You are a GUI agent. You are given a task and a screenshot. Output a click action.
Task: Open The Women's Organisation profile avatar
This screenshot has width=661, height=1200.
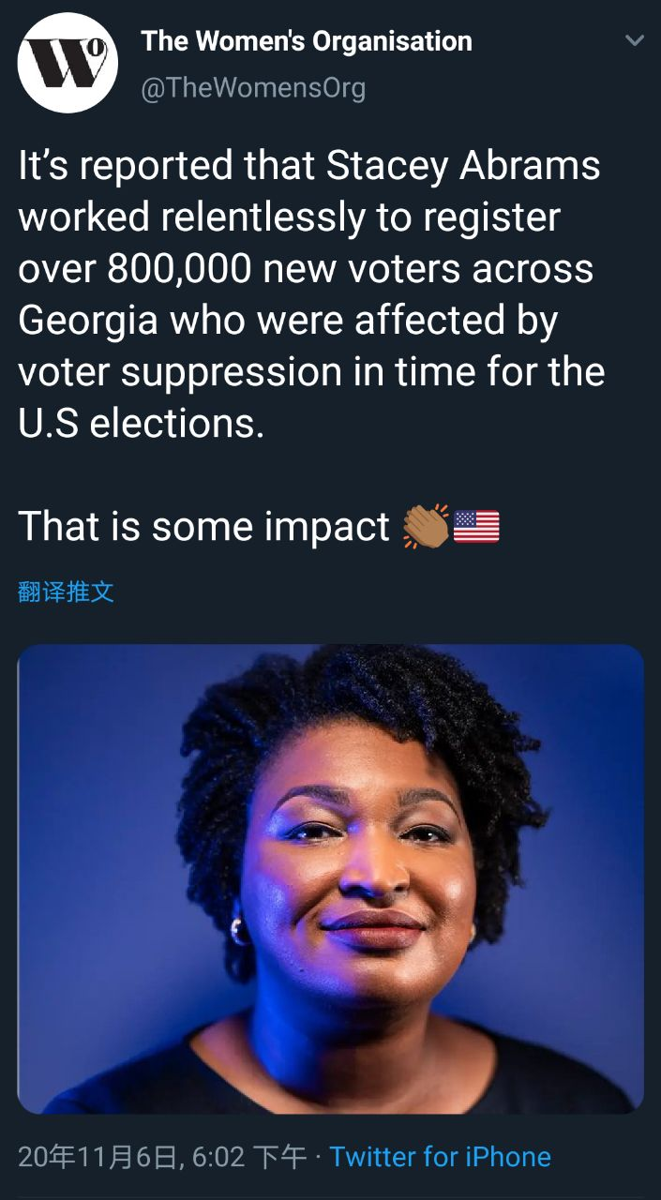68,64
